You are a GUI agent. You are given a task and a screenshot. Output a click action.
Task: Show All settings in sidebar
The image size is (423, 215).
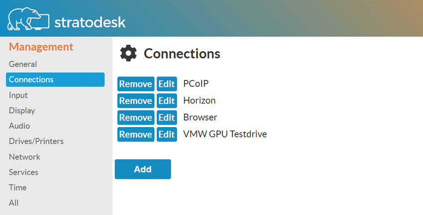click(x=13, y=203)
